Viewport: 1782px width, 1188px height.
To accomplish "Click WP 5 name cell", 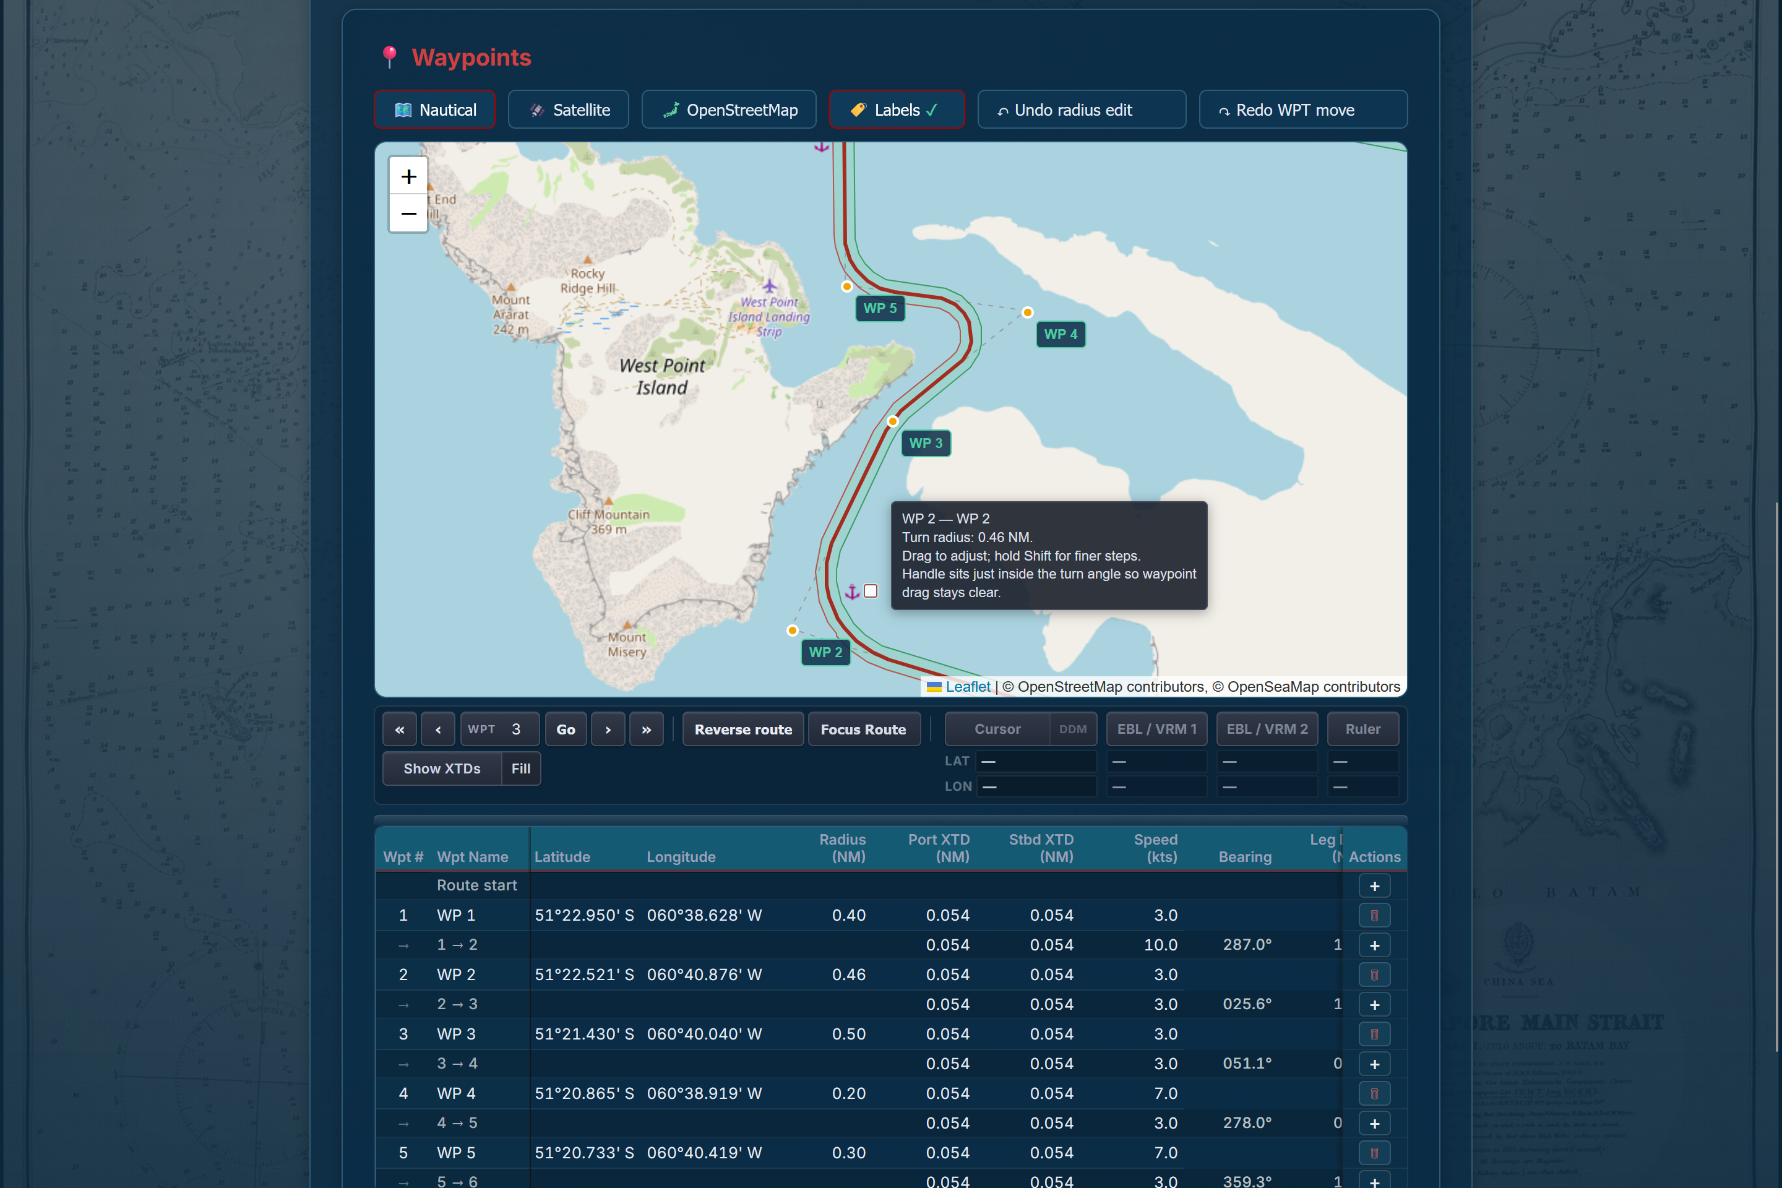I will pyautogui.click(x=456, y=1153).
